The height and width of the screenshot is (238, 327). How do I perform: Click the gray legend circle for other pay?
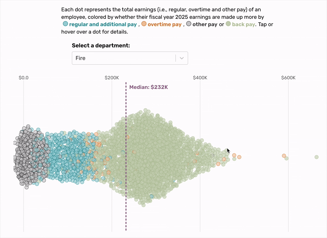tap(189, 24)
